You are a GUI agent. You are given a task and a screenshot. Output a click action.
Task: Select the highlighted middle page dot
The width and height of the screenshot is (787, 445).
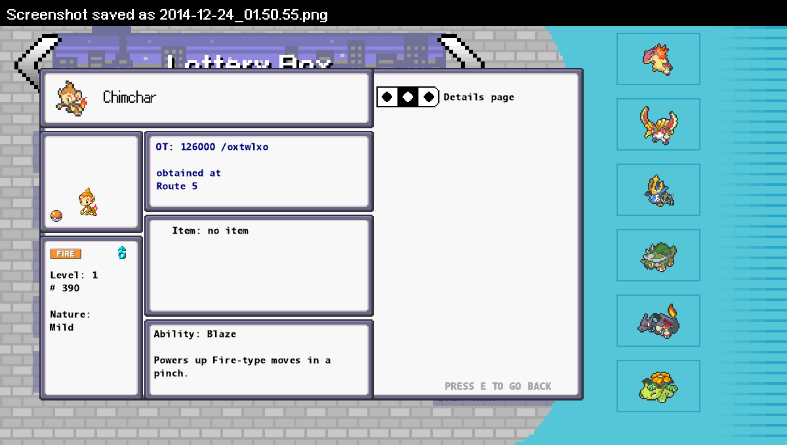(408, 97)
